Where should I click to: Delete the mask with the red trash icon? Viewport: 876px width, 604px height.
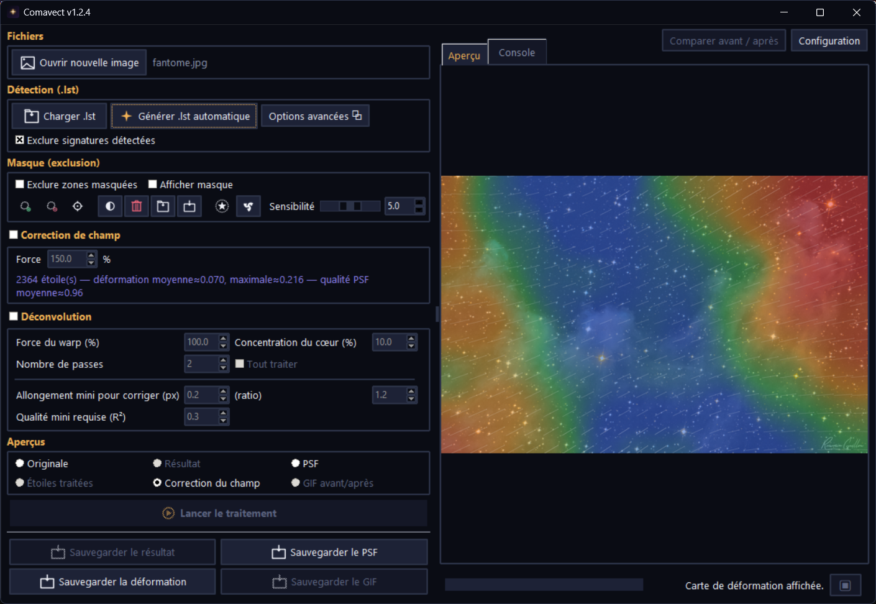tap(137, 206)
